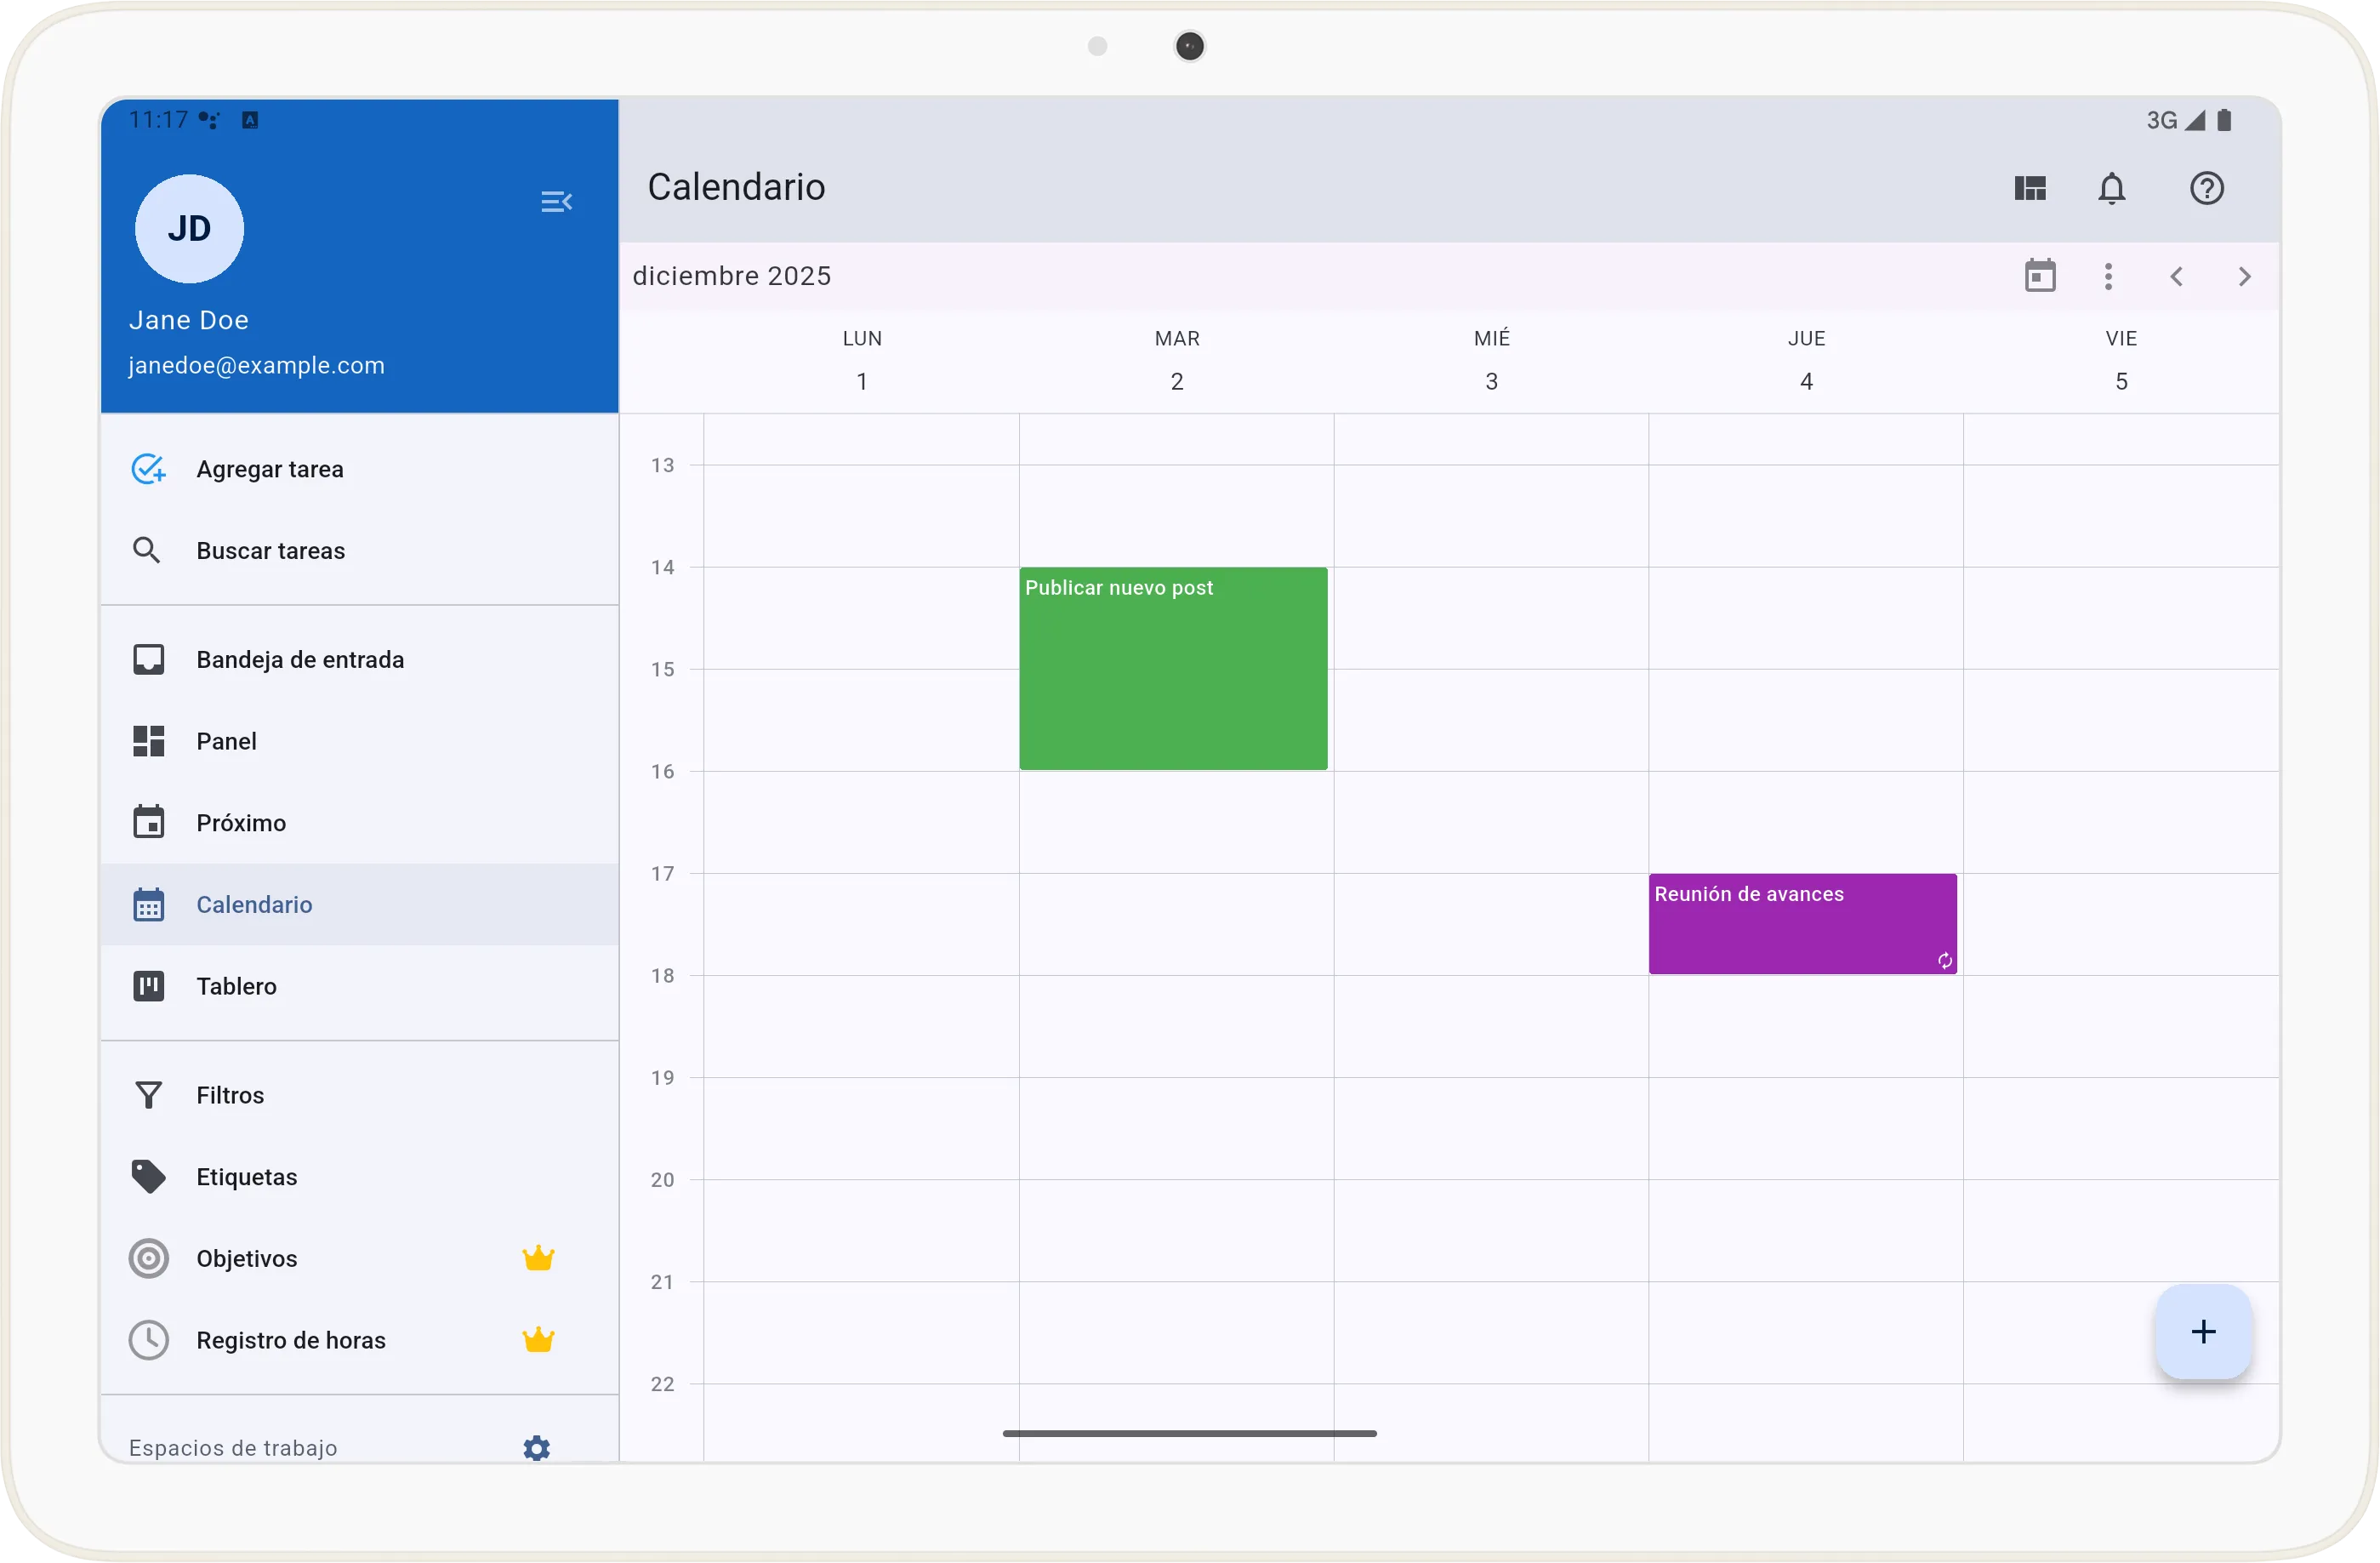Screen dimensions: 2380x1563
Task: Open Bandeja de entrada
Action: coord(299,660)
